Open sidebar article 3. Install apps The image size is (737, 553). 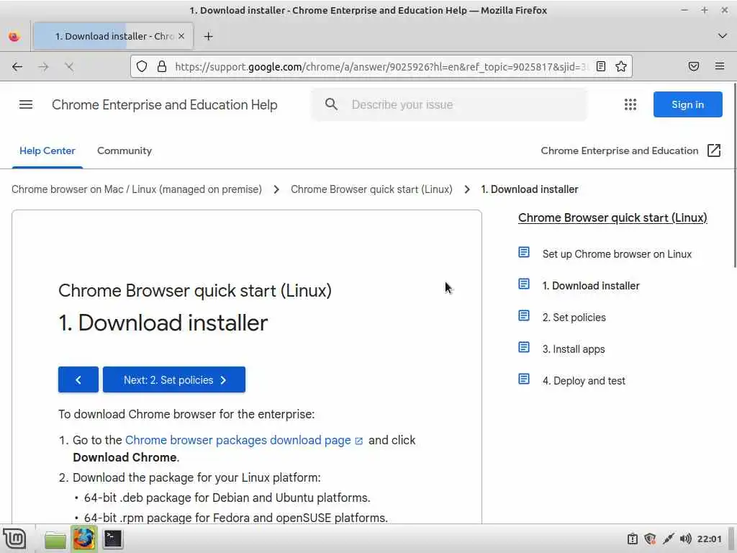pyautogui.click(x=574, y=349)
